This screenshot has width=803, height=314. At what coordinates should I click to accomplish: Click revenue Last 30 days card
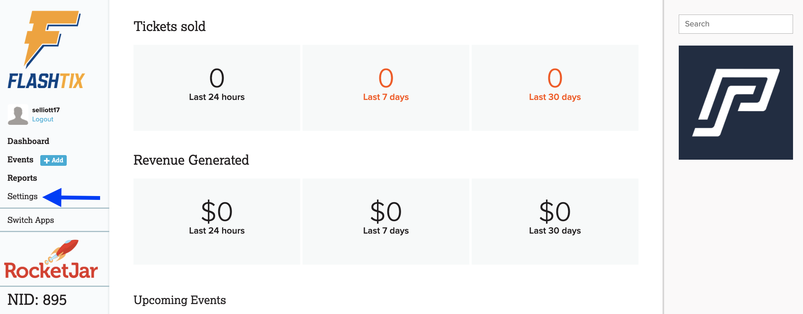[x=555, y=221]
